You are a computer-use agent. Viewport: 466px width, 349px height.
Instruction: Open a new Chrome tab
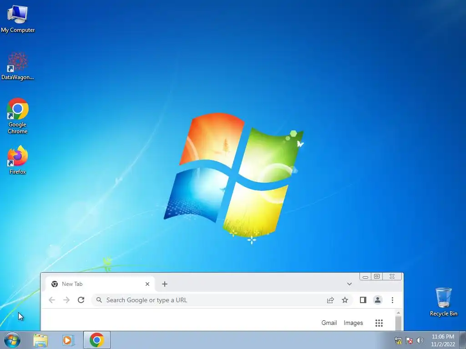165,284
